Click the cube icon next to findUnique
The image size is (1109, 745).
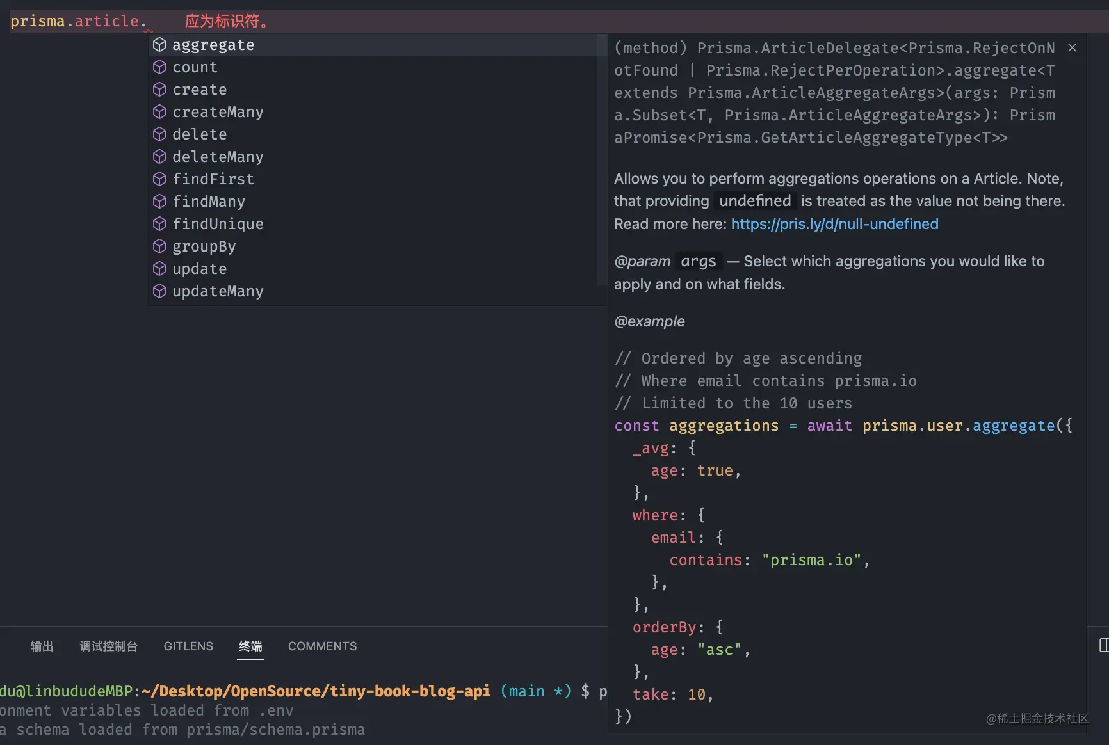(x=159, y=224)
